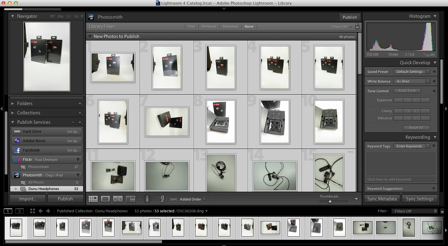Set Navigator zoom to 3:1
448x246 pixels.
[76, 17]
